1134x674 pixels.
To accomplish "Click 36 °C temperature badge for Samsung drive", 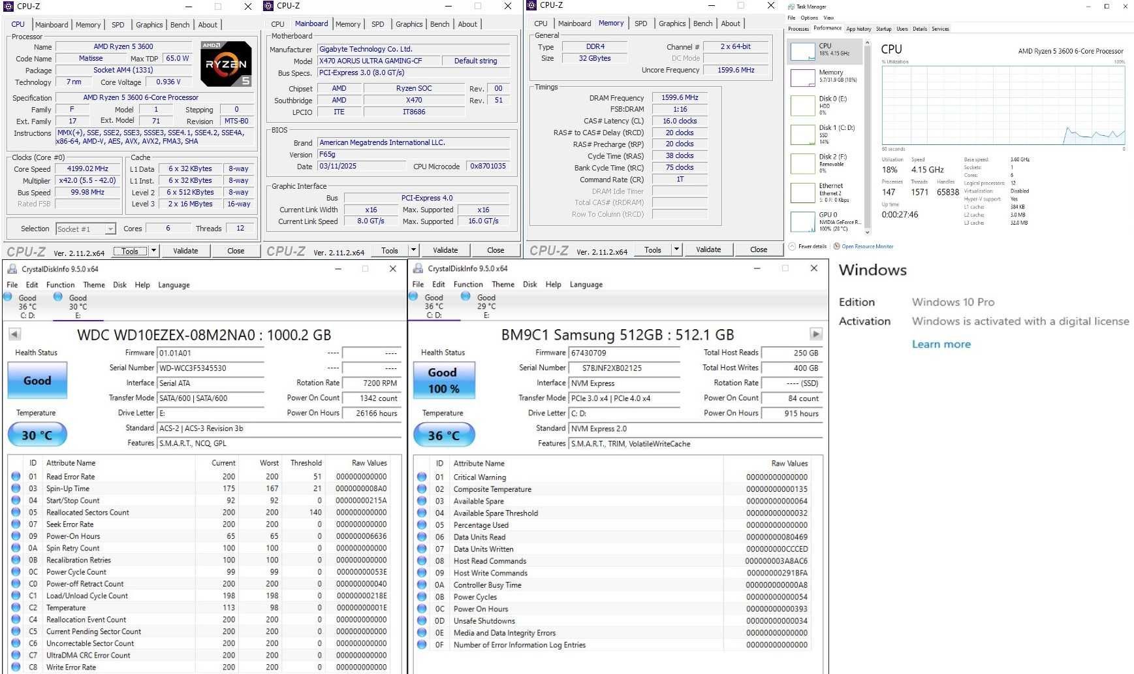I will (x=444, y=435).
